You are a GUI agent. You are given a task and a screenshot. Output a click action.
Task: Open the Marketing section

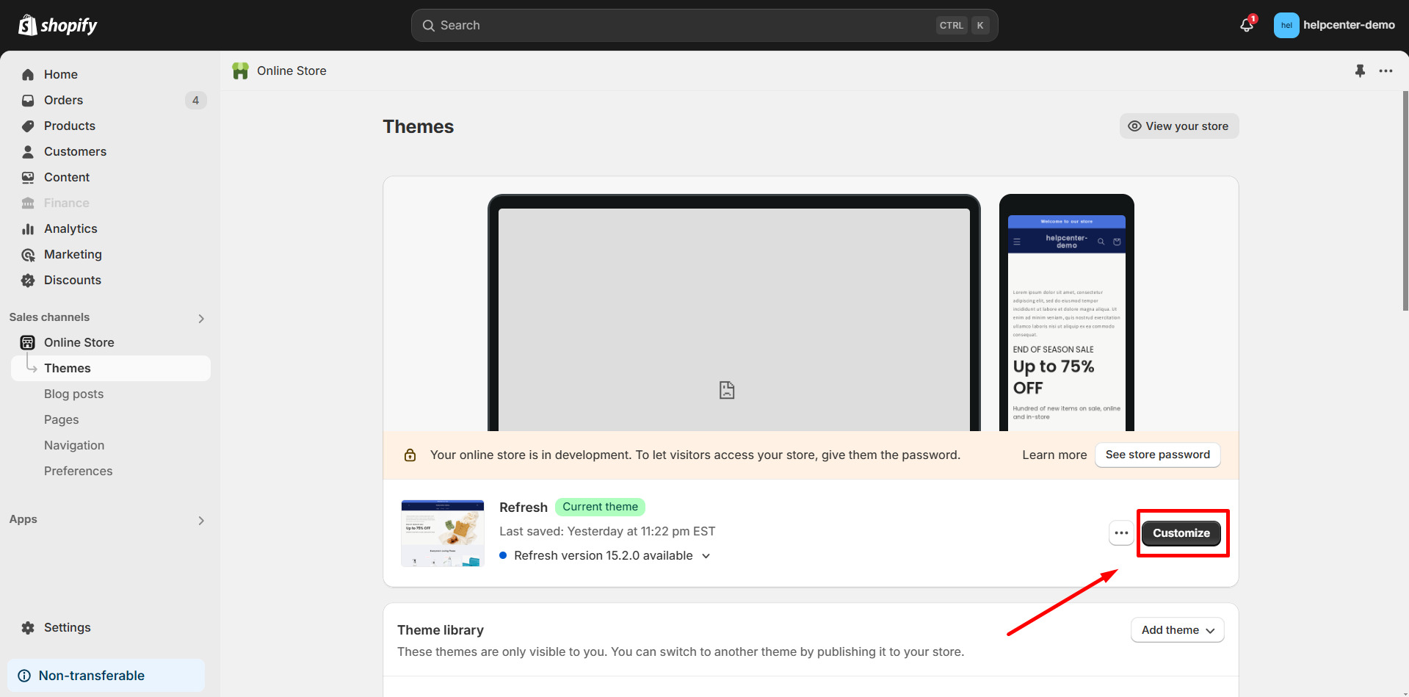(72, 254)
